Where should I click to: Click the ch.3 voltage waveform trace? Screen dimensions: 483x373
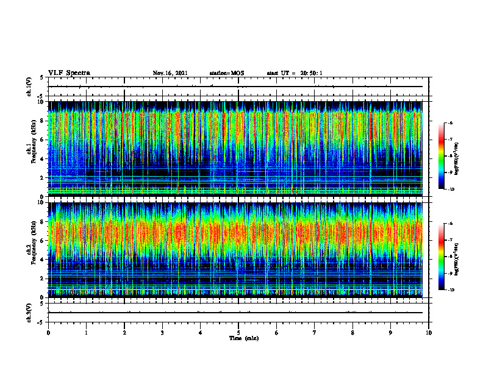pyautogui.click(x=235, y=313)
